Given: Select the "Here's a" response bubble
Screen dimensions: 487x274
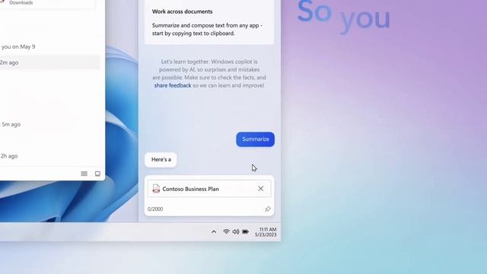Looking at the screenshot, I should pyautogui.click(x=161, y=160).
